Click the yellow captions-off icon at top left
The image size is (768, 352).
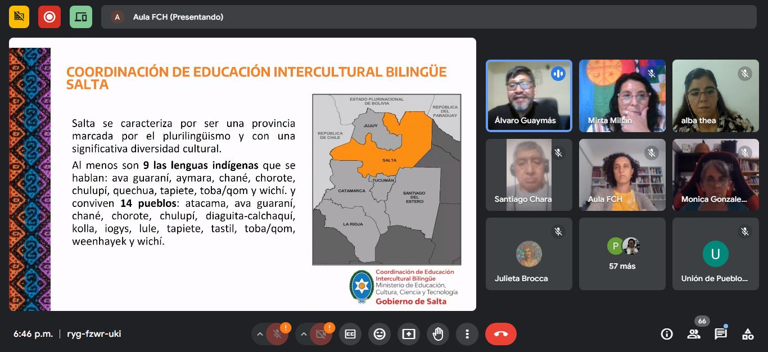click(x=19, y=17)
